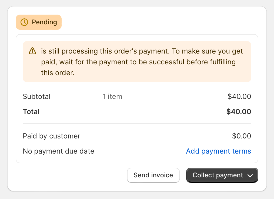The width and height of the screenshot is (274, 199).
Task: Click the warning triangle alert icon
Action: pos(32,51)
